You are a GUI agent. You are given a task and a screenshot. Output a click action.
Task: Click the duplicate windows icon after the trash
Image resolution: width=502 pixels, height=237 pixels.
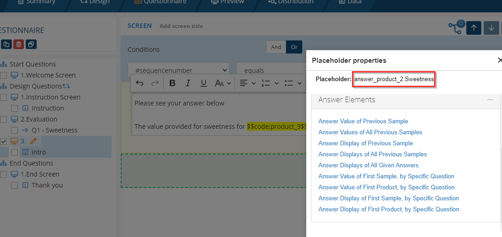tap(31, 44)
